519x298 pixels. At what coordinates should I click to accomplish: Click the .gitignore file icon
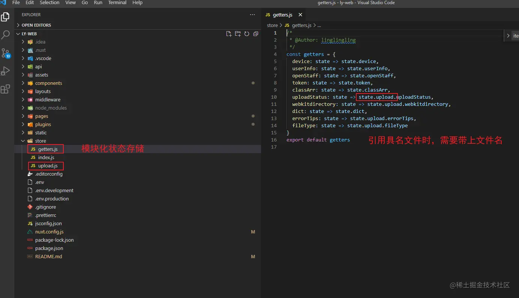coord(30,207)
